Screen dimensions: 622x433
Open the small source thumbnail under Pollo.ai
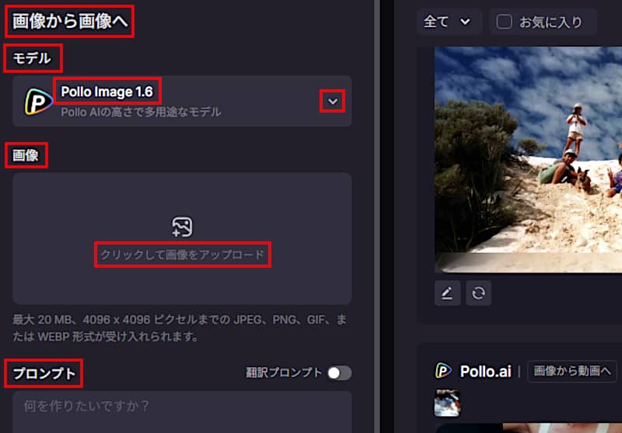tap(448, 403)
